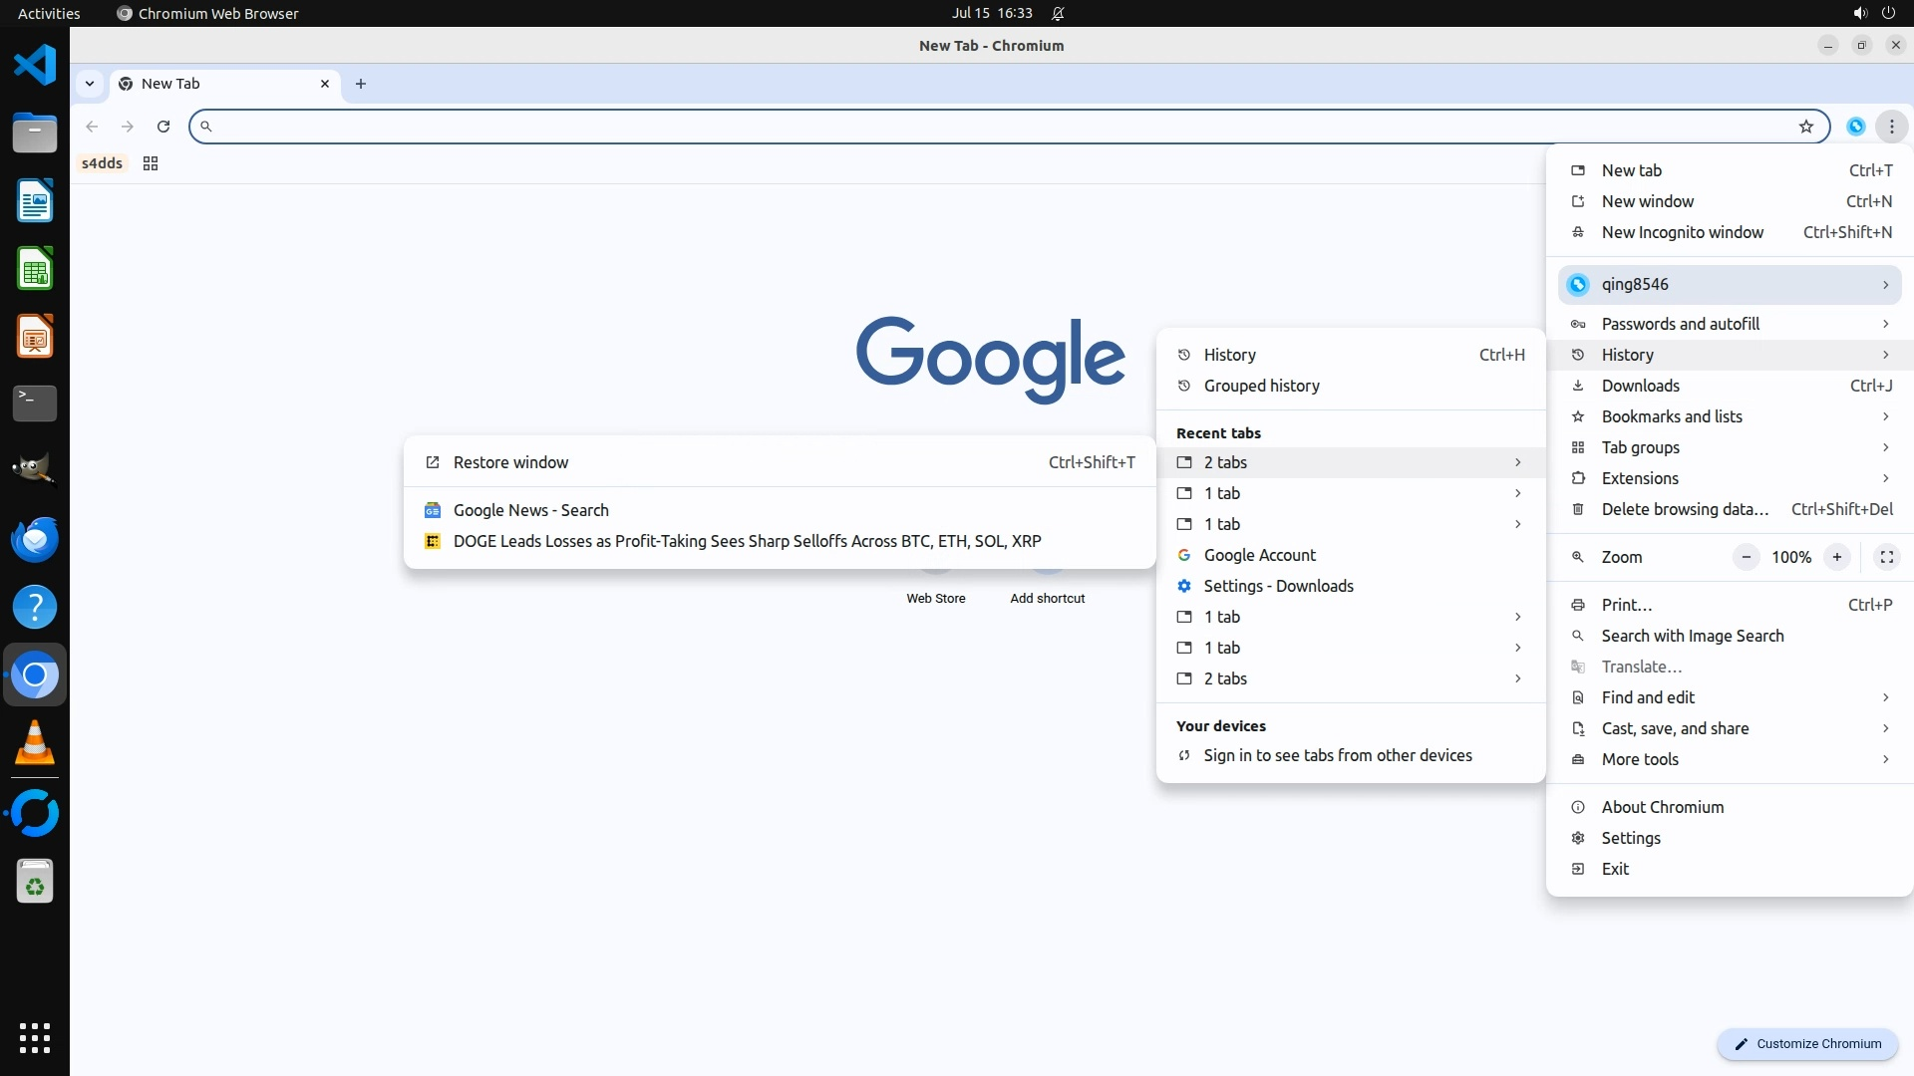Enter fullscreen using the zoom row icon
The width and height of the screenshot is (1914, 1076).
[x=1886, y=557]
